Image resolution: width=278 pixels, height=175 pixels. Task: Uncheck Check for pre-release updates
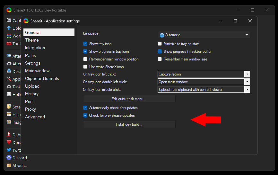coord(85,115)
